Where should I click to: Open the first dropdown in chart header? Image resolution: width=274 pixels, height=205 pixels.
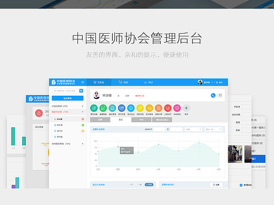pos(193,129)
